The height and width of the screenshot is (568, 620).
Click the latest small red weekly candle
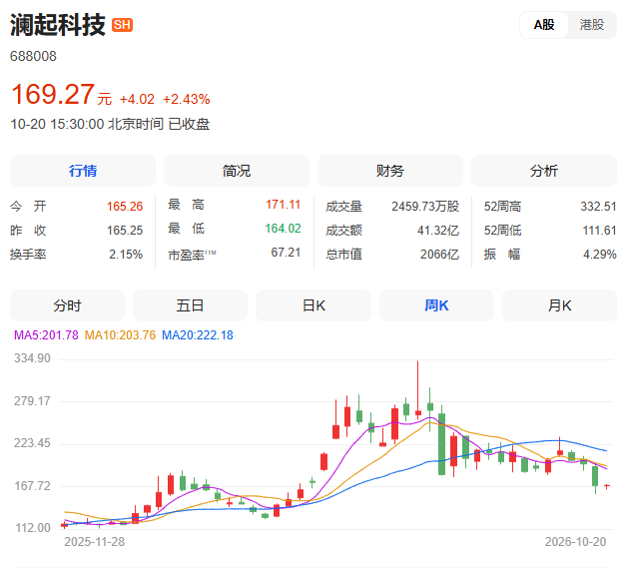point(607,486)
